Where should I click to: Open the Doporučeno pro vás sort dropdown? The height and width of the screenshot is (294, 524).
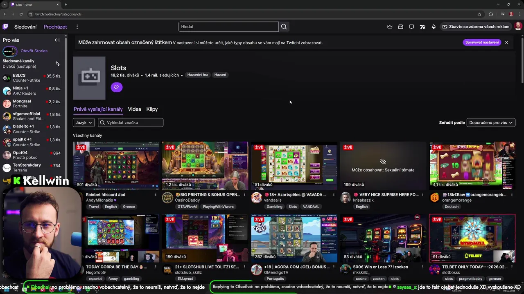(491, 122)
